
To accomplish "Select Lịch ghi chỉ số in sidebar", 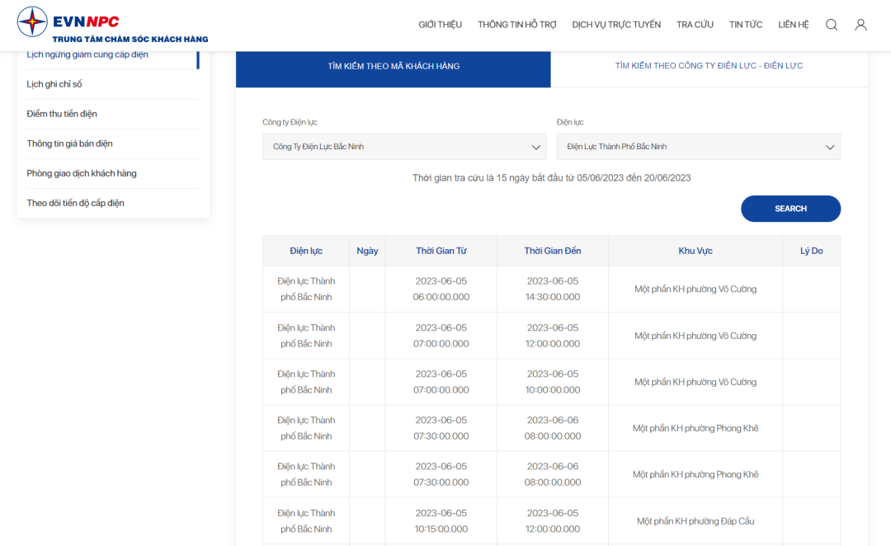I will 54,84.
